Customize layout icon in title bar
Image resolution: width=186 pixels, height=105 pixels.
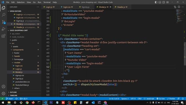tap(167, 2)
